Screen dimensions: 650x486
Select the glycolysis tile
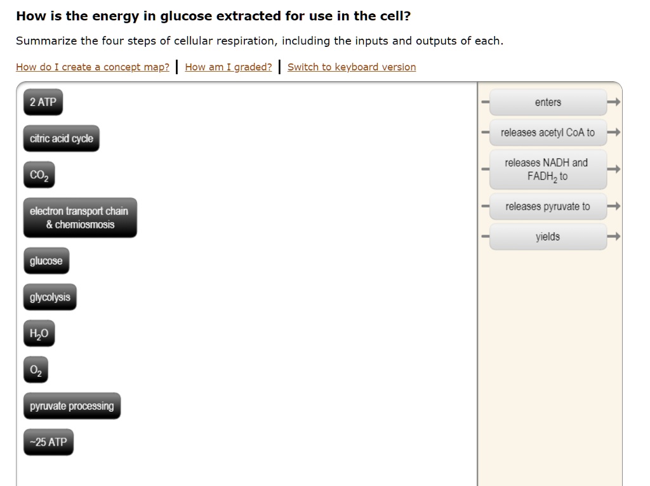click(50, 296)
